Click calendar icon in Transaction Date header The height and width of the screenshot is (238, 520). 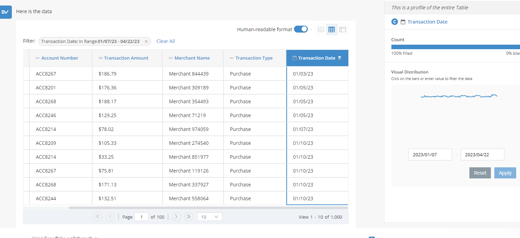coord(295,58)
